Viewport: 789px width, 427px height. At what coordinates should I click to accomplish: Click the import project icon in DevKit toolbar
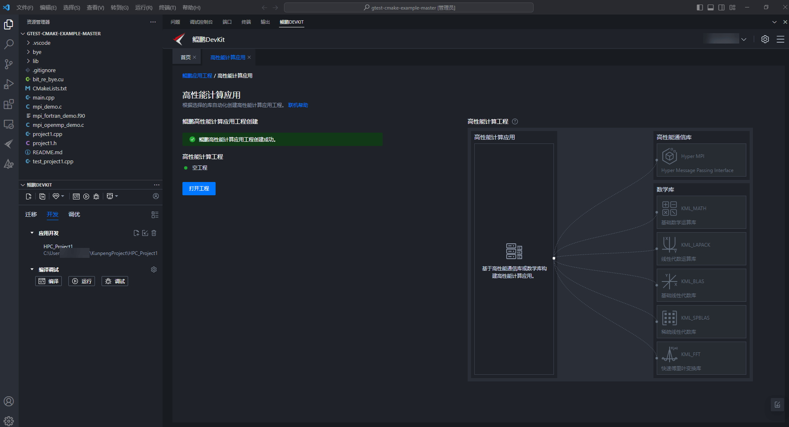click(x=42, y=197)
